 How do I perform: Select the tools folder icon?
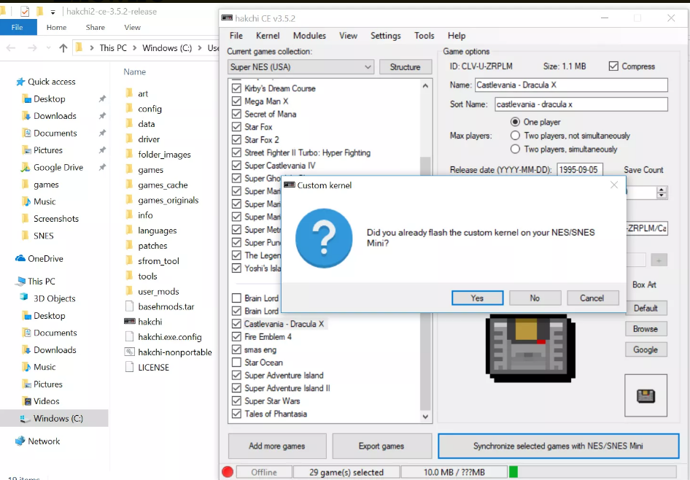[129, 276]
